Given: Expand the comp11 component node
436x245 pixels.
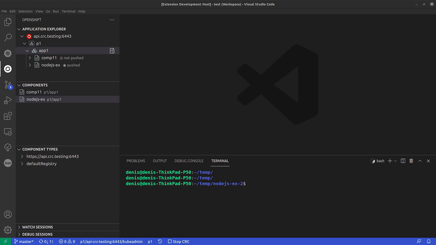Looking at the screenshot, I should tap(30, 58).
